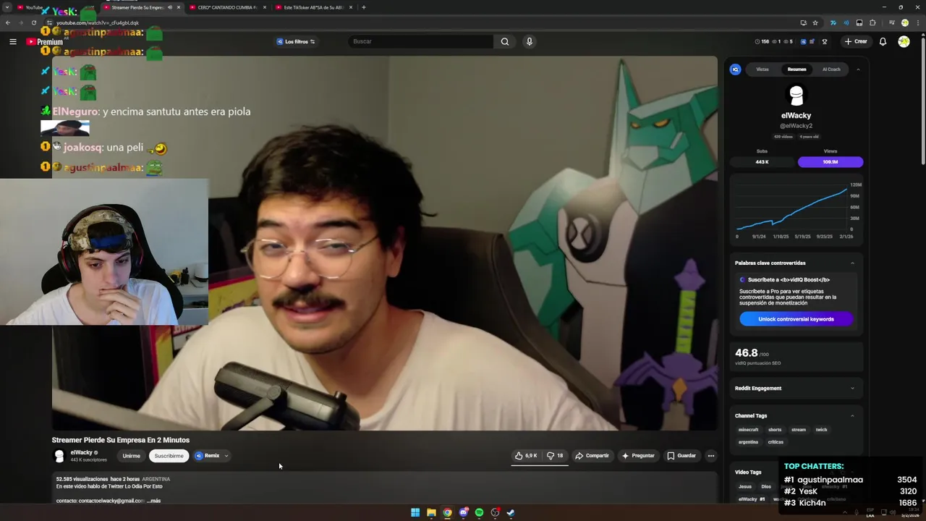Save video with the Guardar button

pyautogui.click(x=681, y=456)
